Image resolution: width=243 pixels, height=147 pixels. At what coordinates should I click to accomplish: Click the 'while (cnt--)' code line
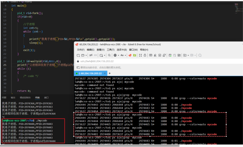33,32
